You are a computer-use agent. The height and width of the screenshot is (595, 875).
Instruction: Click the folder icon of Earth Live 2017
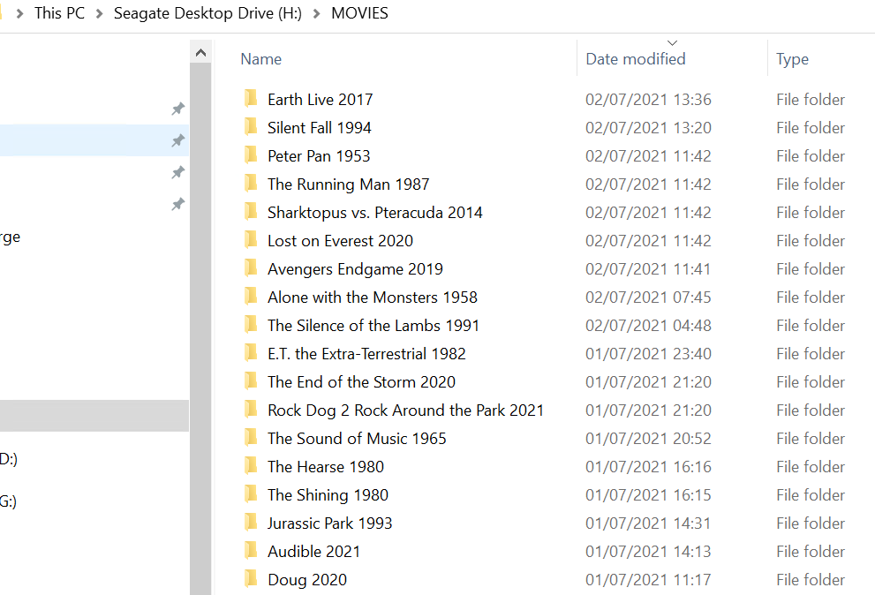click(251, 98)
